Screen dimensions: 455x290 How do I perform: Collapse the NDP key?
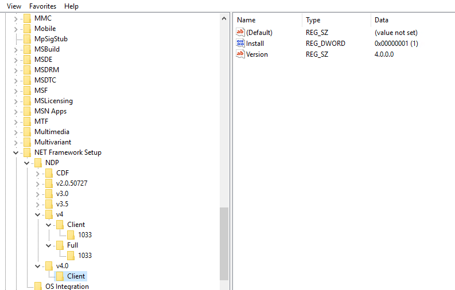pyautogui.click(x=27, y=163)
